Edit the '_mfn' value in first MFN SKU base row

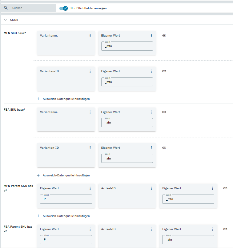pos(127,46)
